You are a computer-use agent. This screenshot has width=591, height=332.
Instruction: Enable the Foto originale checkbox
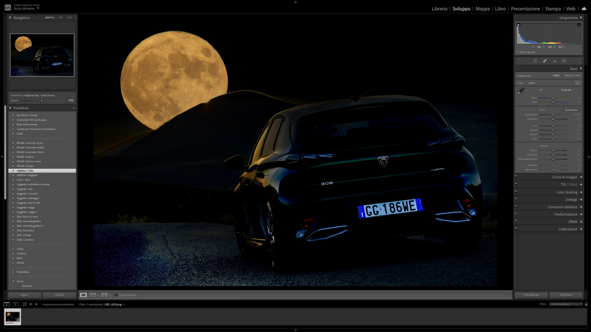point(518,52)
